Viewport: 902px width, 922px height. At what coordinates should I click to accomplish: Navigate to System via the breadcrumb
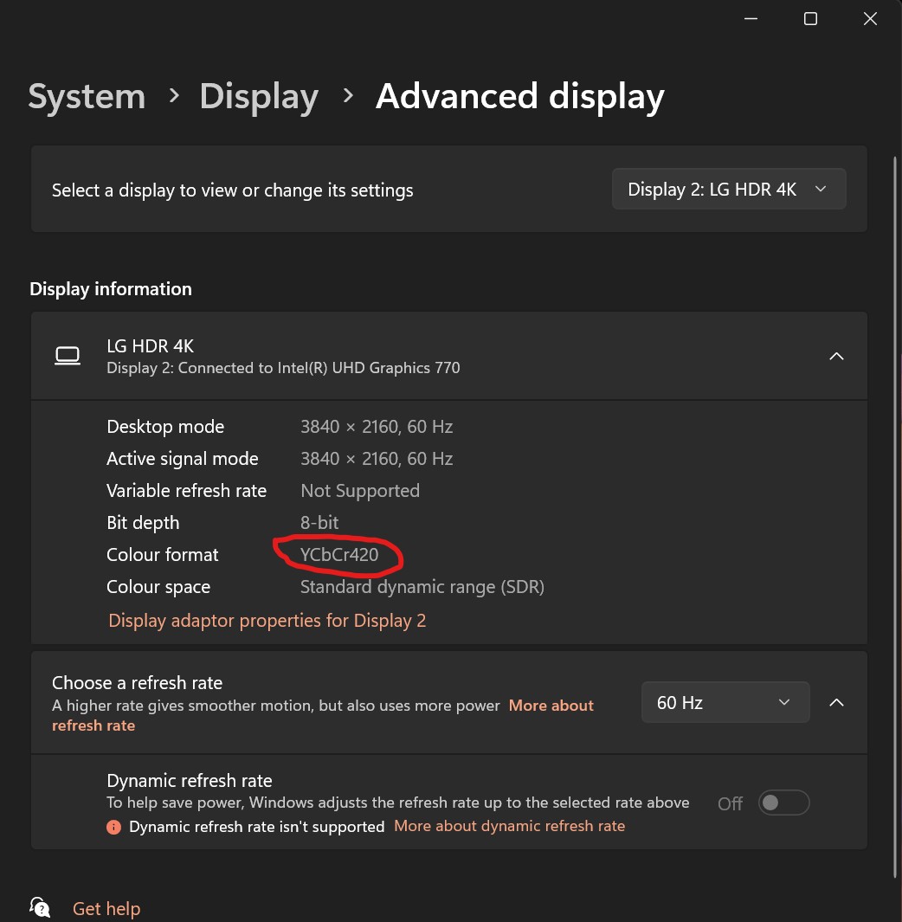[x=86, y=96]
